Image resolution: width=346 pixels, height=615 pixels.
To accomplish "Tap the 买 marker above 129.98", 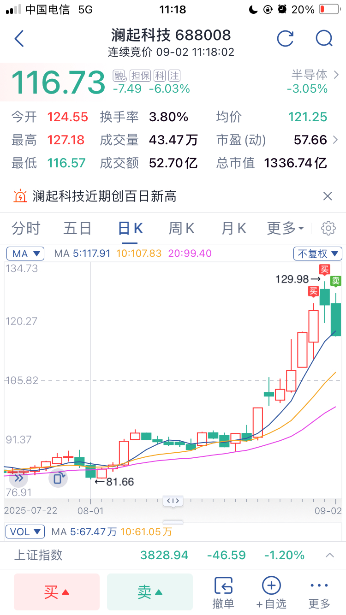I will tap(325, 269).
